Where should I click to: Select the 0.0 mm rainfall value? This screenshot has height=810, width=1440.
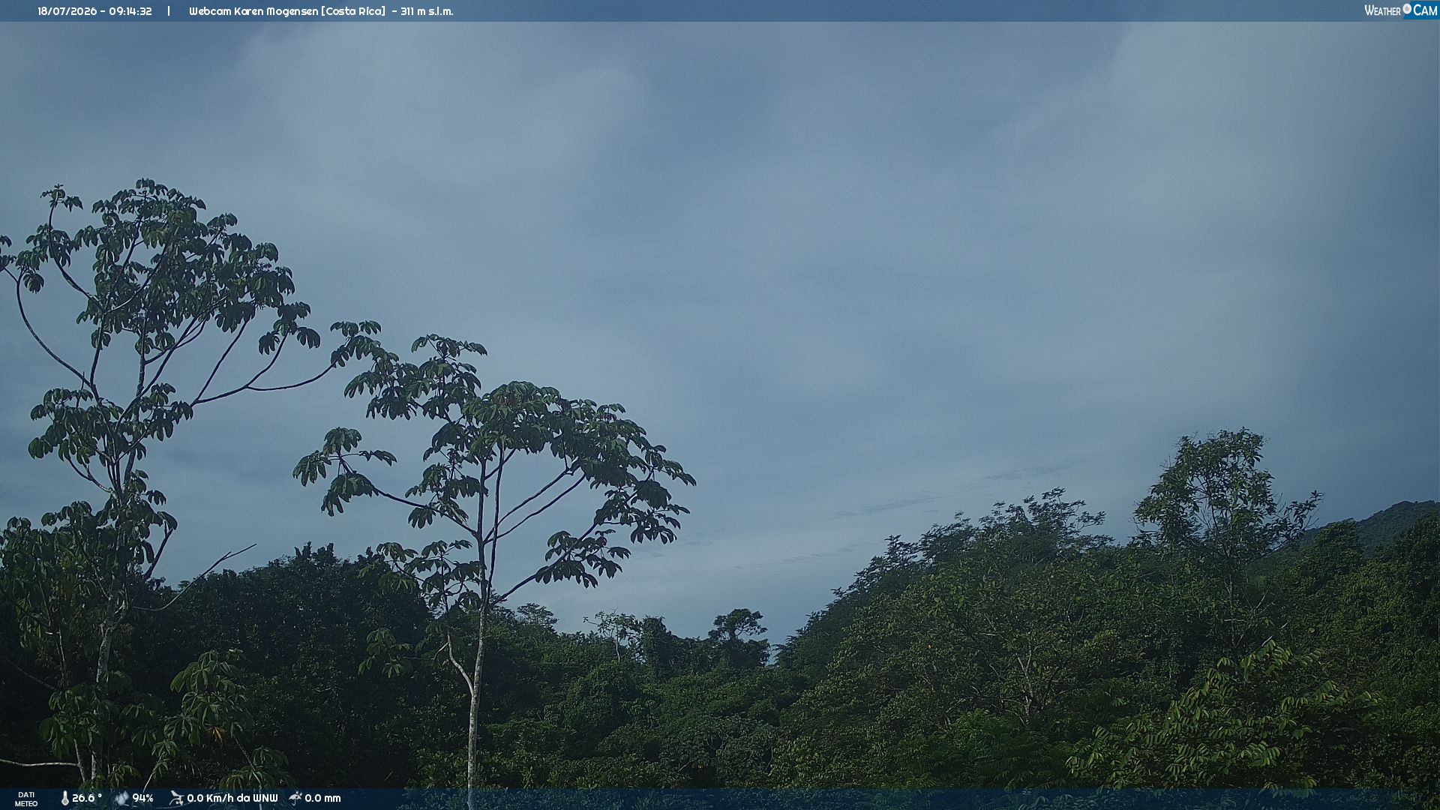(x=322, y=799)
